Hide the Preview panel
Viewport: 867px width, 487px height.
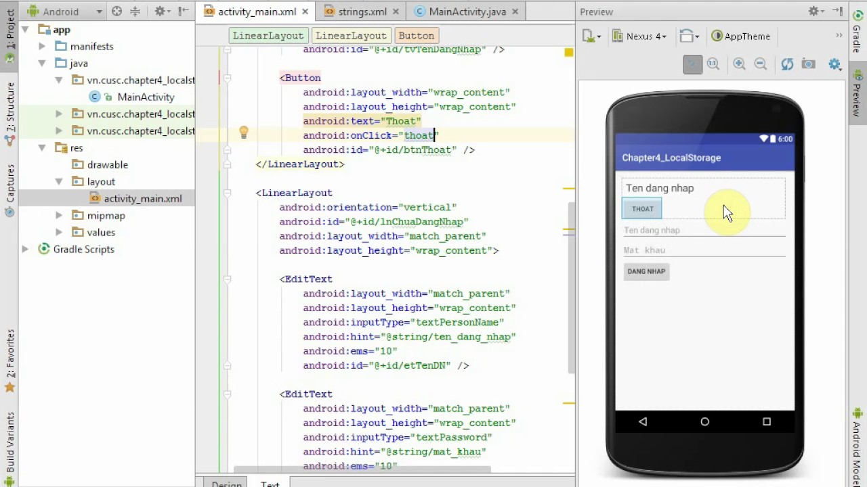[838, 11]
